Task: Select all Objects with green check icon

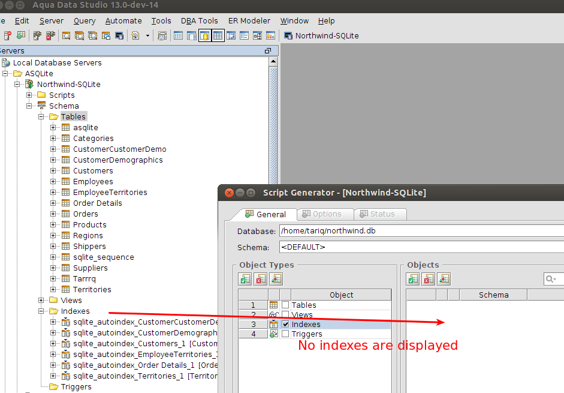Action: click(413, 279)
